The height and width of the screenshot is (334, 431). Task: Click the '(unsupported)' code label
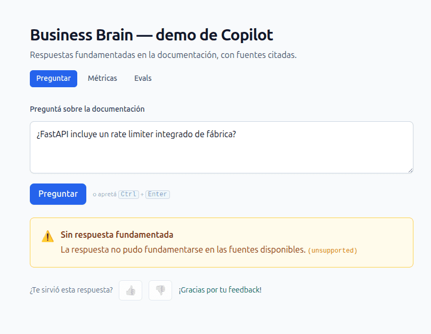[332, 250]
